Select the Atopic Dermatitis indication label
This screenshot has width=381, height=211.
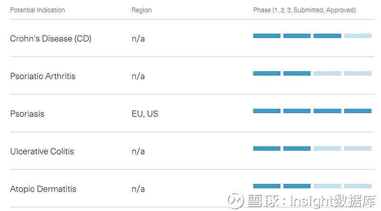(43, 189)
